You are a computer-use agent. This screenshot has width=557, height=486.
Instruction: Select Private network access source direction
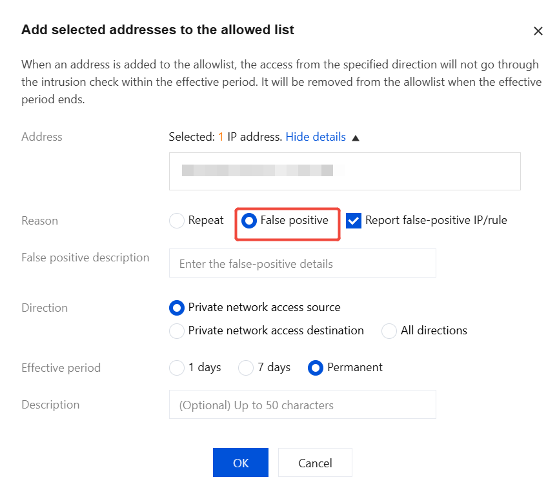[177, 308]
